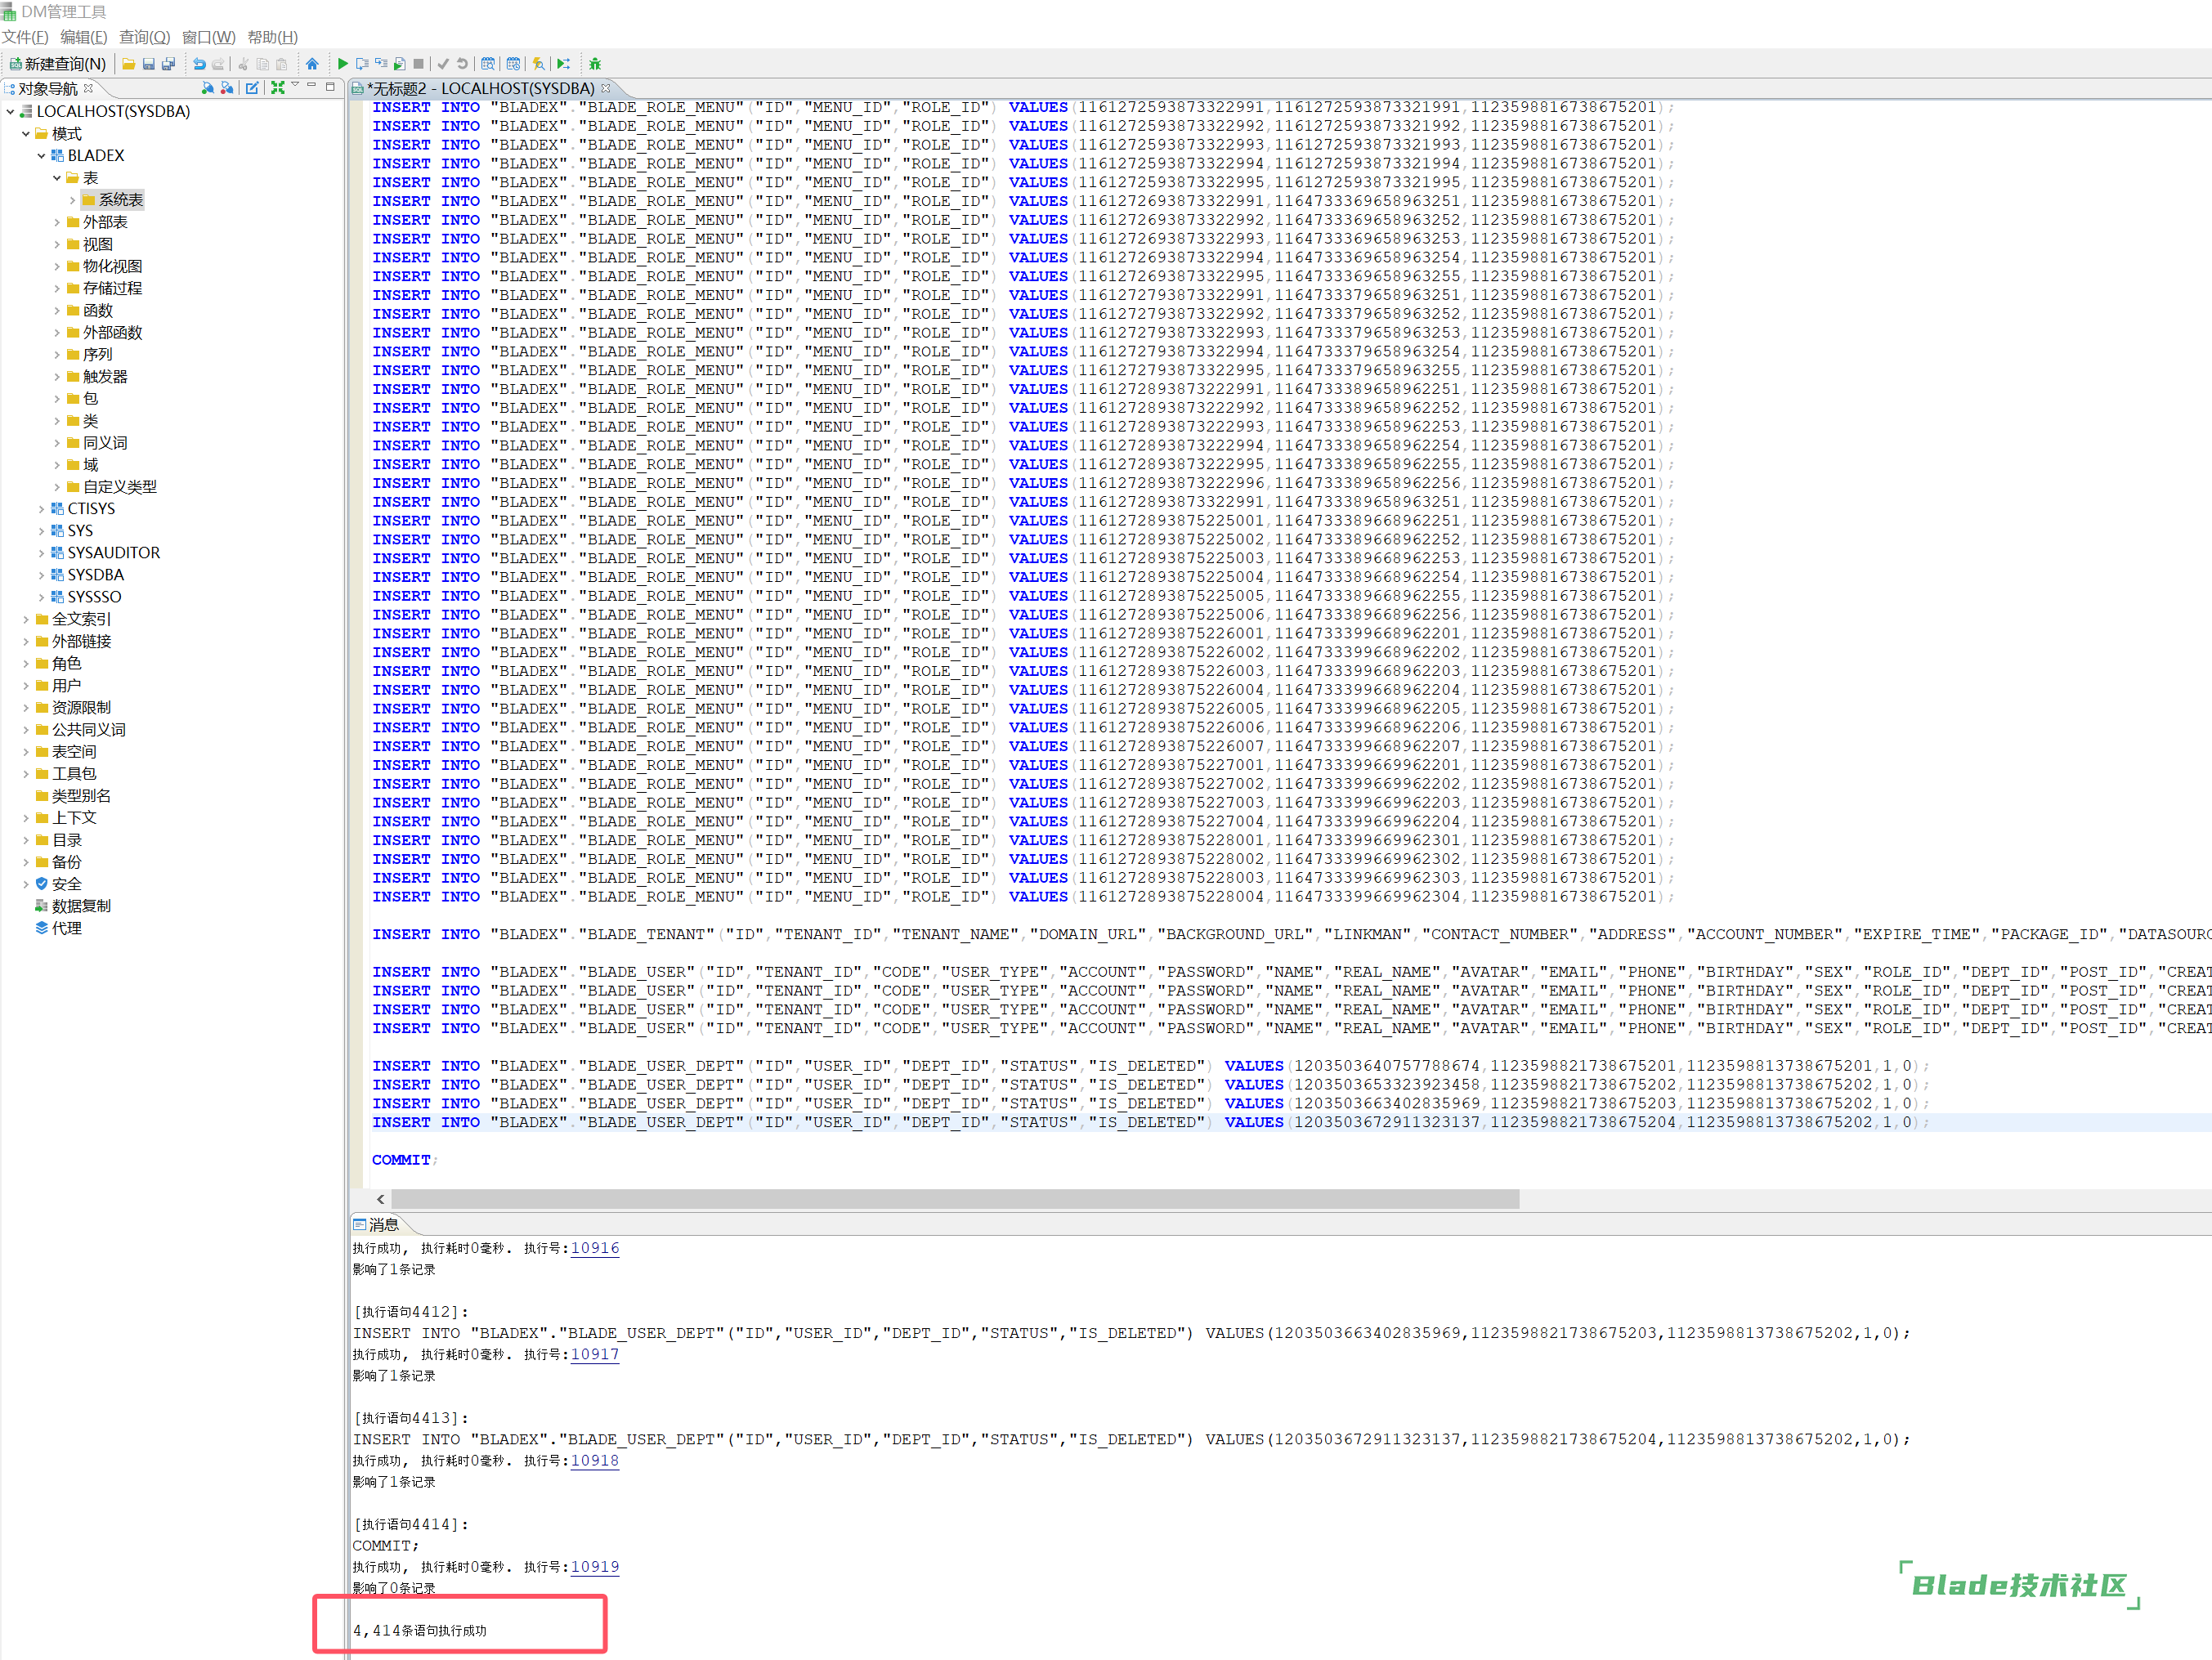2212x1660 pixels.
Task: Close the 无标题2 editor tab
Action: pos(605,88)
